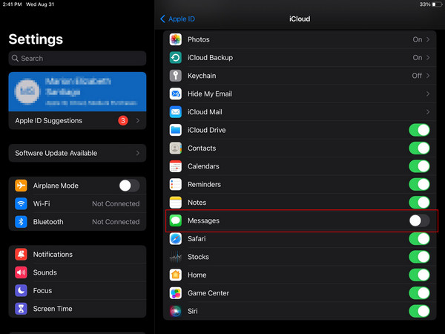Open Photos chevron next to On
This screenshot has height=334, width=445.
428,39
